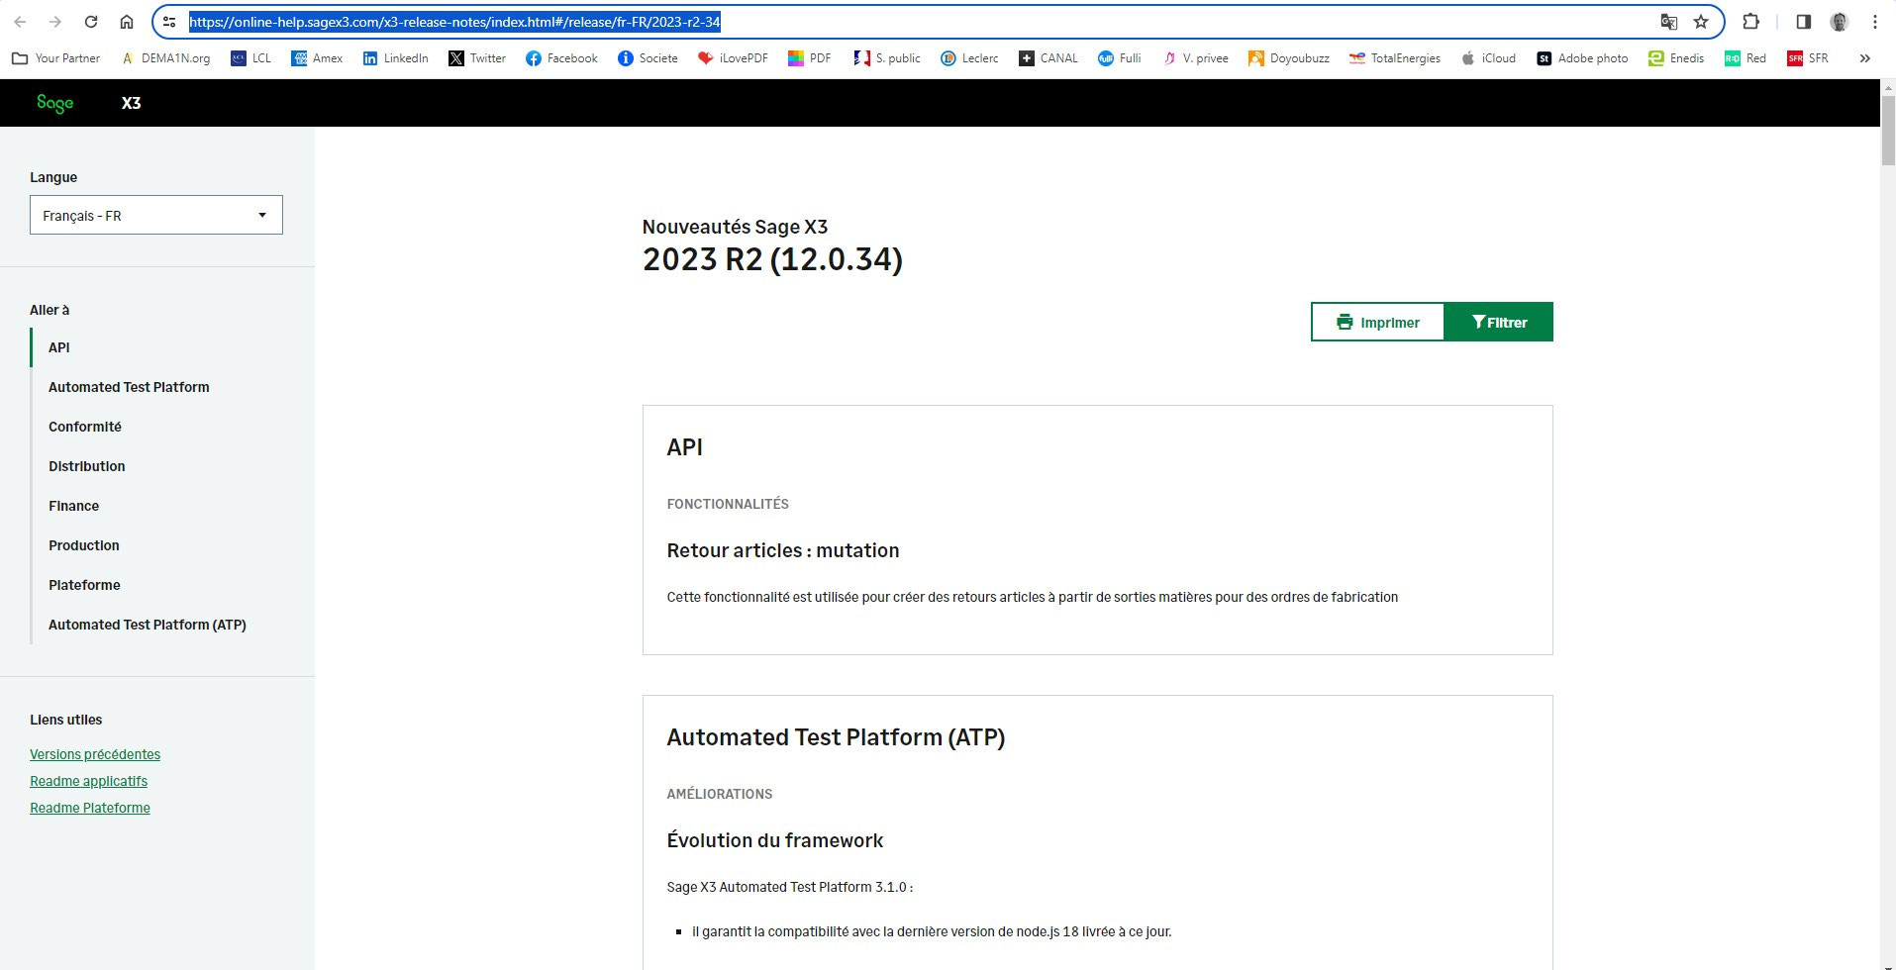This screenshot has width=1896, height=970.
Task: Open the Langue dropdown set to Français - FR
Action: click(x=155, y=215)
